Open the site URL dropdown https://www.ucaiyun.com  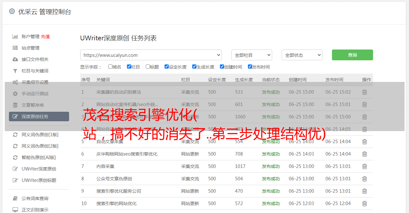click(151, 55)
